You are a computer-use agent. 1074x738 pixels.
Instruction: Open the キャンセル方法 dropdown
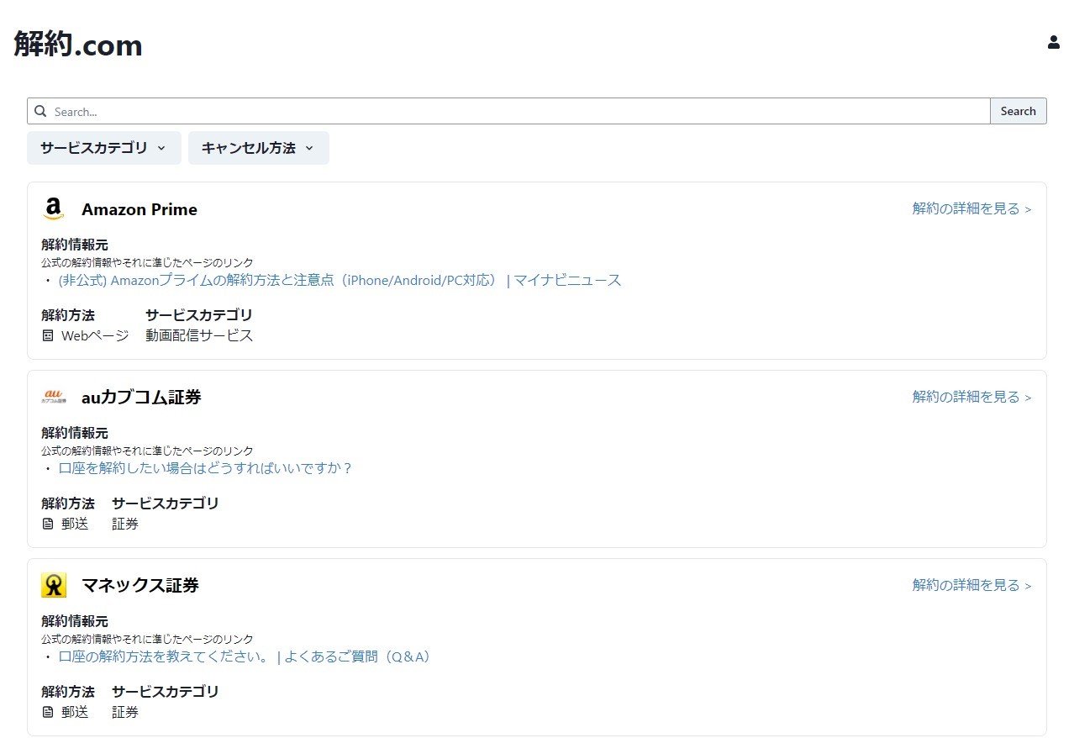point(258,148)
